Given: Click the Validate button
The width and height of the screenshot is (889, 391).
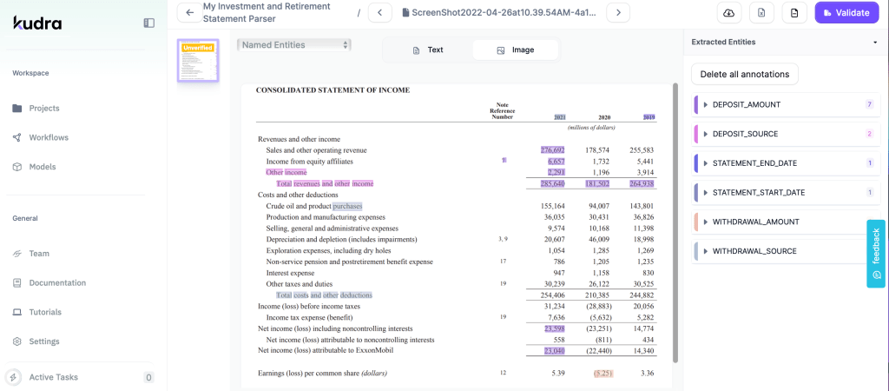Looking at the screenshot, I should pyautogui.click(x=846, y=12).
